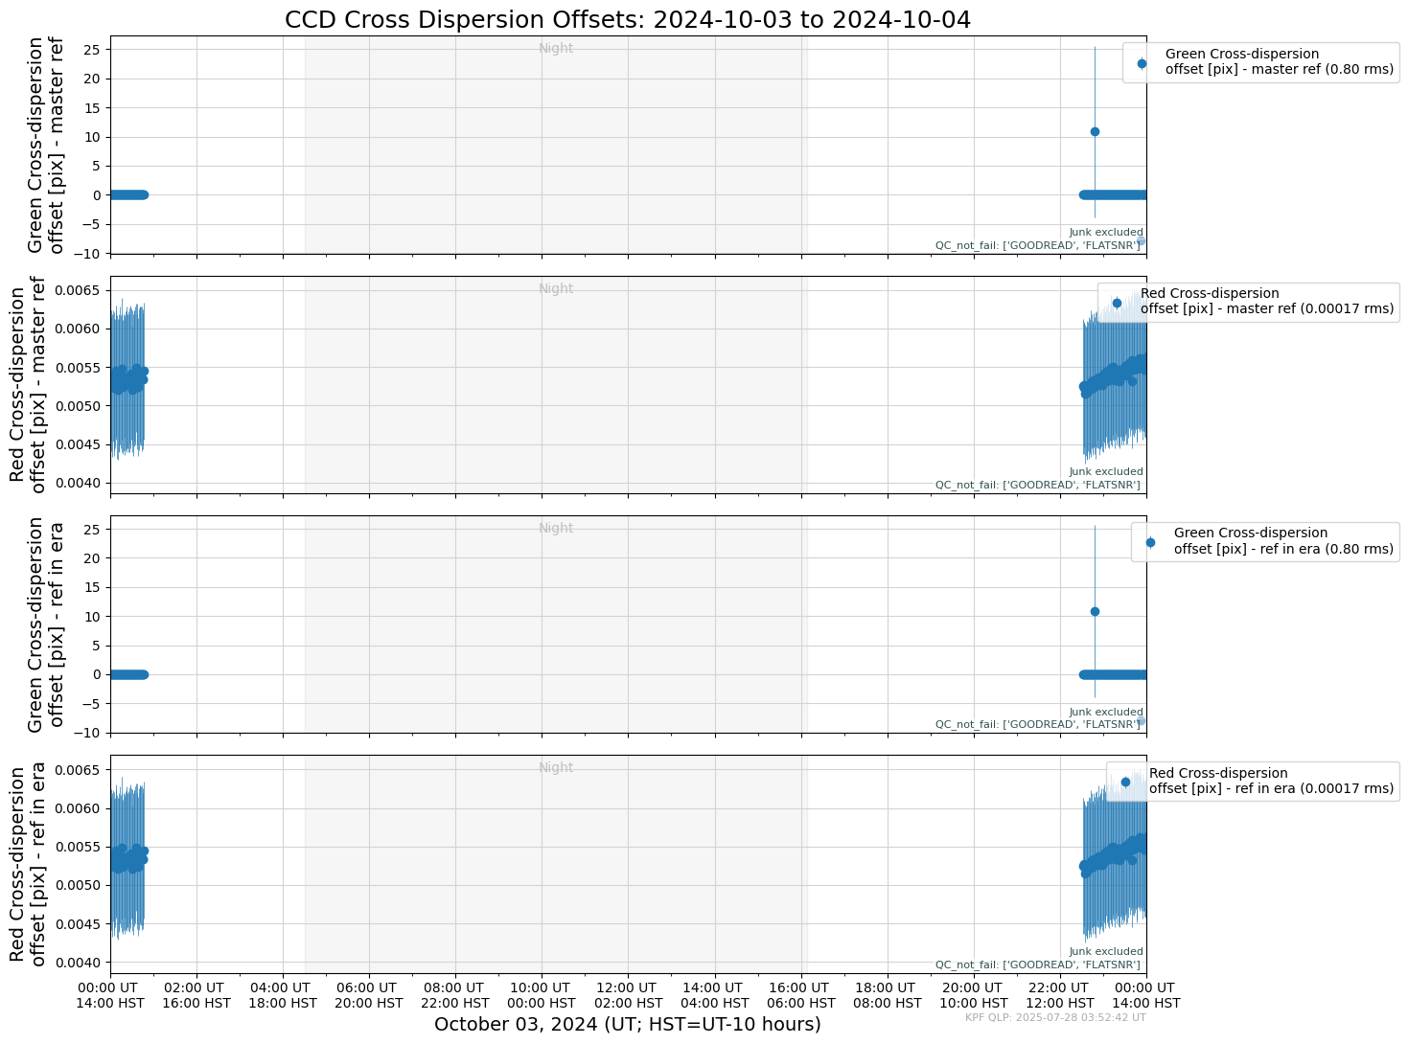The width and height of the screenshot is (1408, 1044).
Task: Click 'QC_not_fail' annotation in the Red master ref panel
Action: (1038, 485)
